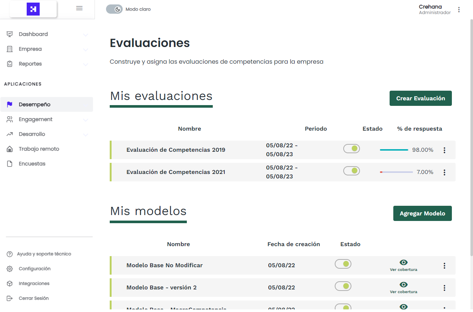Viewport: 473px width, 312px height.
Task: Disable Evaluación de Competencias 2019 estado toggle
Action: click(x=351, y=148)
